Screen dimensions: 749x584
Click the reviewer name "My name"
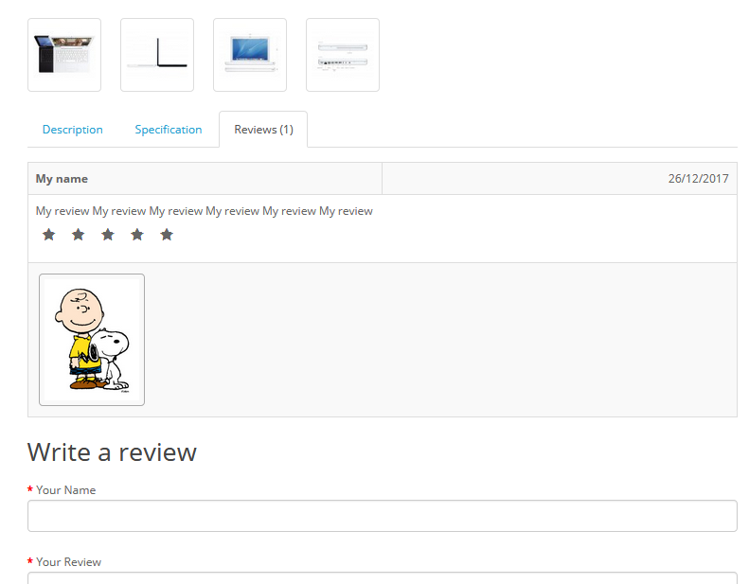click(x=62, y=179)
